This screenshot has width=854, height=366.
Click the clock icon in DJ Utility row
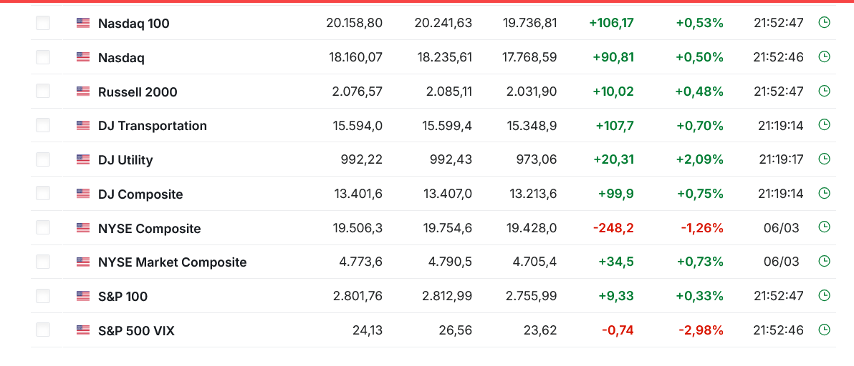click(824, 159)
